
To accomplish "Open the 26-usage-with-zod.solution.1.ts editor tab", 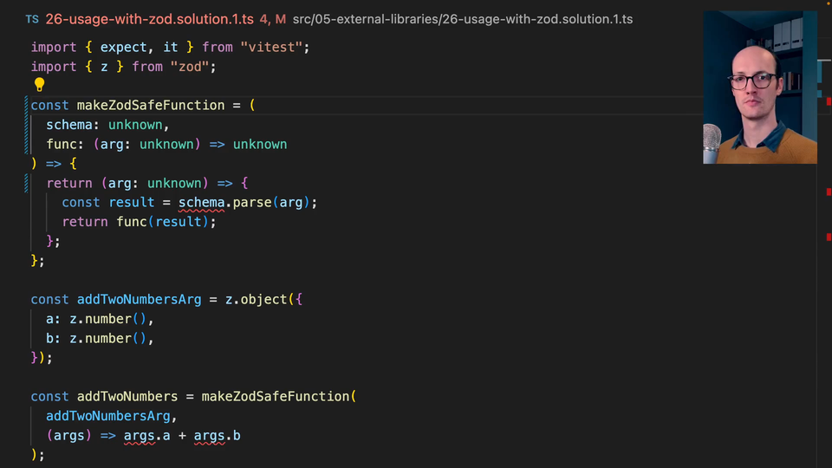I will point(149,18).
